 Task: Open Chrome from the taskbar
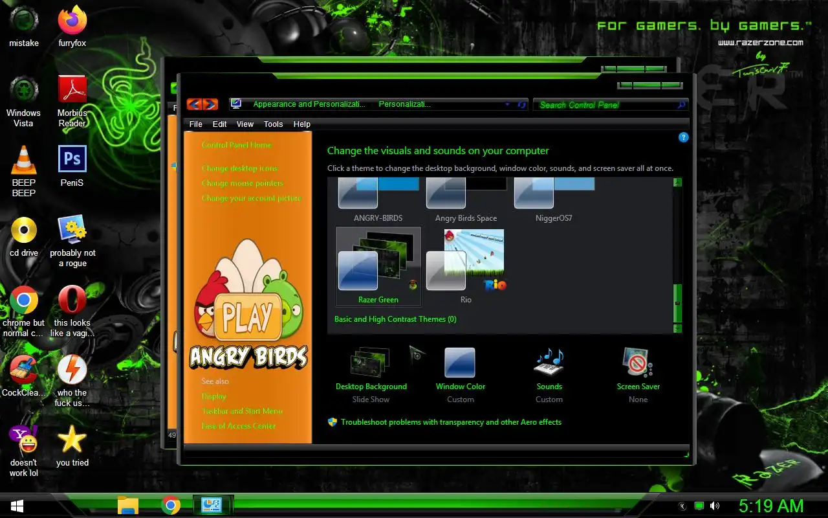(171, 505)
